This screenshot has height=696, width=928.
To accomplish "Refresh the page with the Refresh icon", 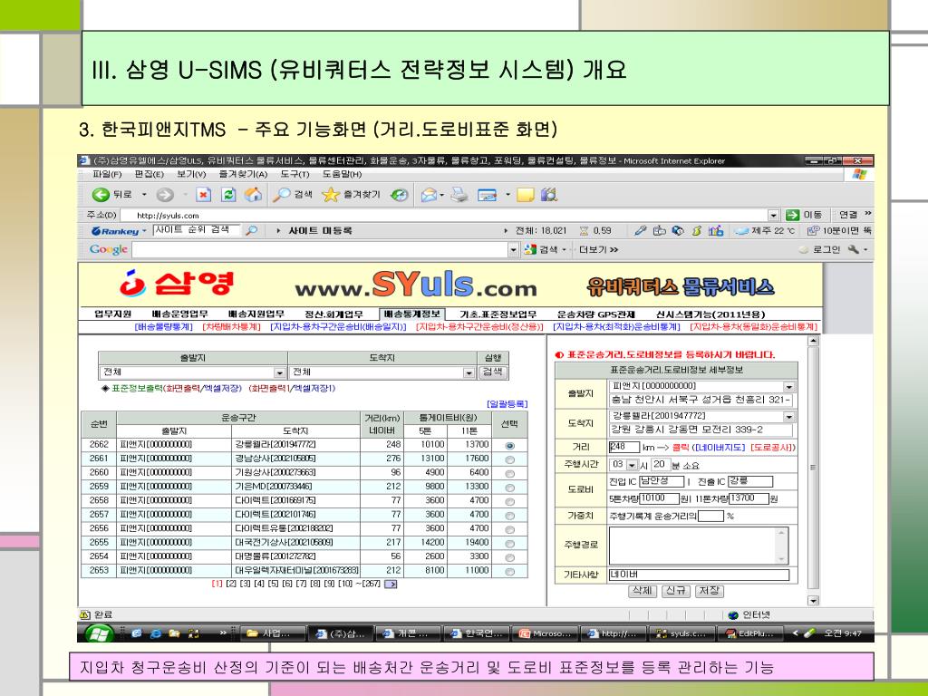I will coord(228,195).
